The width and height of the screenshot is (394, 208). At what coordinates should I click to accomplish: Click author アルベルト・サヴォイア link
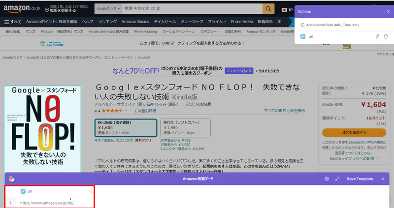tap(115, 104)
